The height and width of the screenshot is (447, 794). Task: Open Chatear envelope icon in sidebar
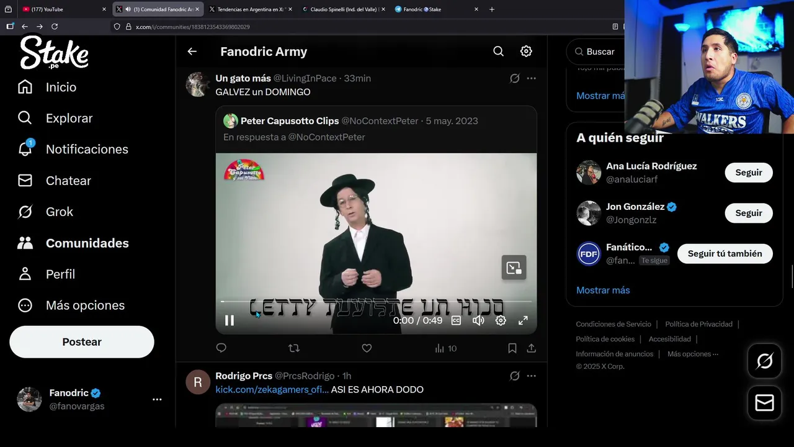click(25, 181)
